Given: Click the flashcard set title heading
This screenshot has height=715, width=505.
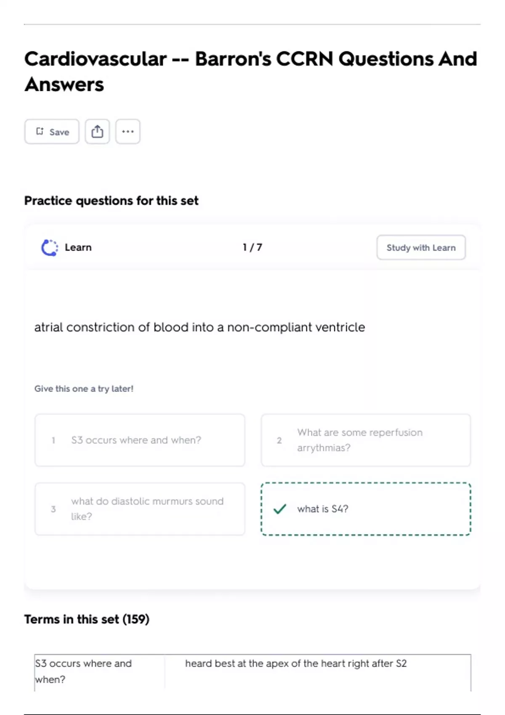Looking at the screenshot, I should 251,71.
